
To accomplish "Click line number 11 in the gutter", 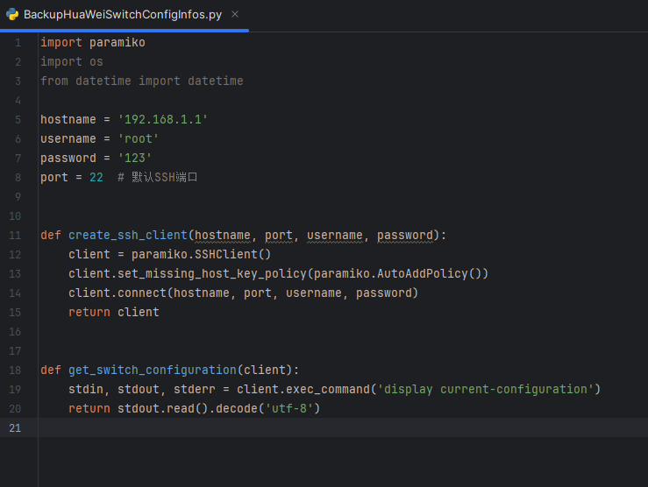I will click(x=15, y=236).
